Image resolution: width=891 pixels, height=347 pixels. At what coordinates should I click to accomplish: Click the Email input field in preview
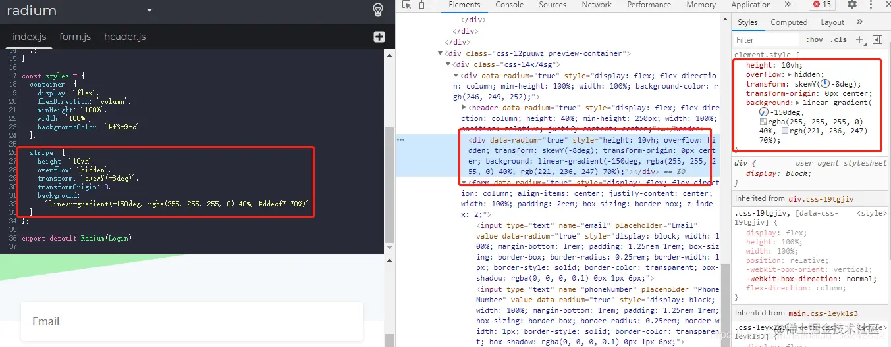(192, 321)
